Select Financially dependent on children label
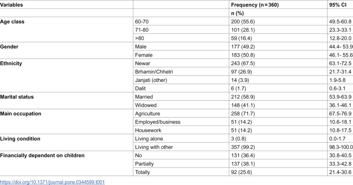Viewport: 353px width, 185px height. click(42, 155)
